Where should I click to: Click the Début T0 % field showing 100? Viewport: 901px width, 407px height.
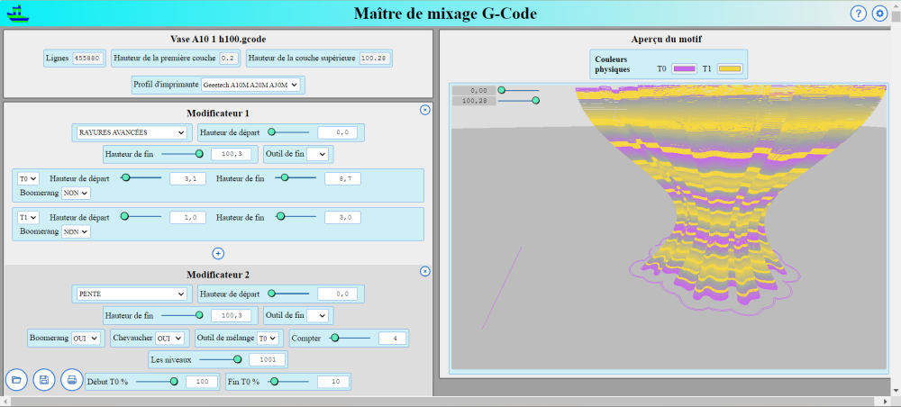click(202, 382)
